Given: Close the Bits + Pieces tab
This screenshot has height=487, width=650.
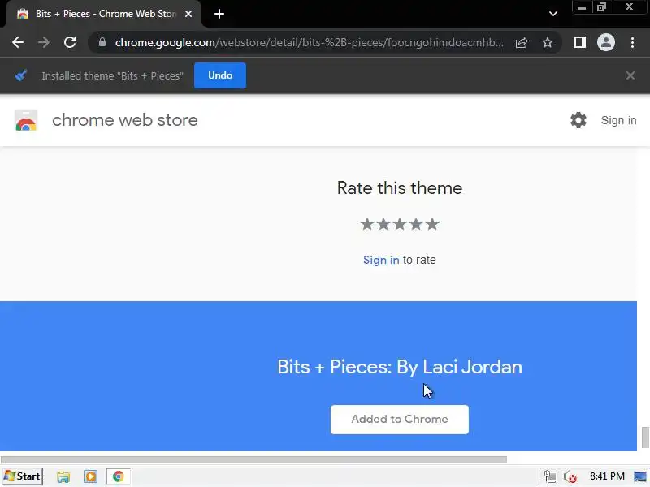Looking at the screenshot, I should (x=188, y=14).
